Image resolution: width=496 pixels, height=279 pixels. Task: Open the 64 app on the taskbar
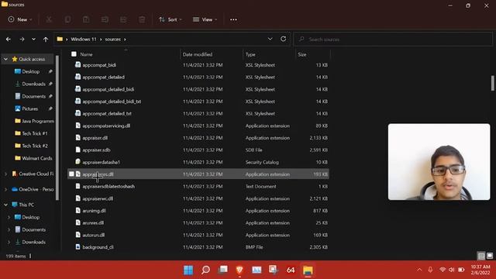291,270
